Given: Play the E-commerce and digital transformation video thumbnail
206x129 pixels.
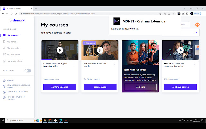Looking at the screenshot, I should tap(60, 50).
